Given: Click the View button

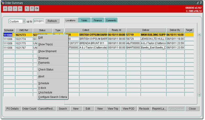Looking at the screenshot, I should 100,109.
